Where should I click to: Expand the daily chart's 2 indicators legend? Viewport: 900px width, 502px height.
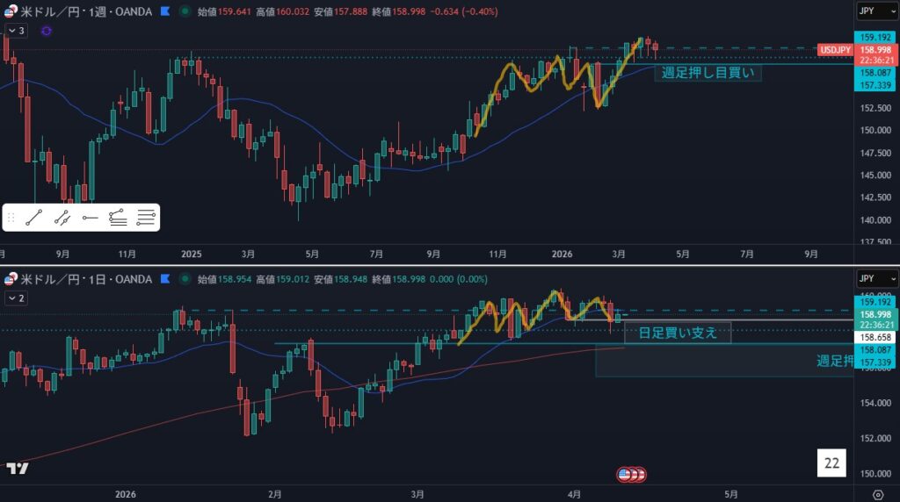(16, 298)
